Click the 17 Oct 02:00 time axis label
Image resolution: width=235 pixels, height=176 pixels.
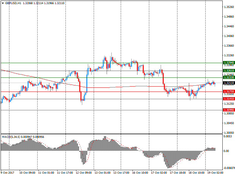click(159, 173)
